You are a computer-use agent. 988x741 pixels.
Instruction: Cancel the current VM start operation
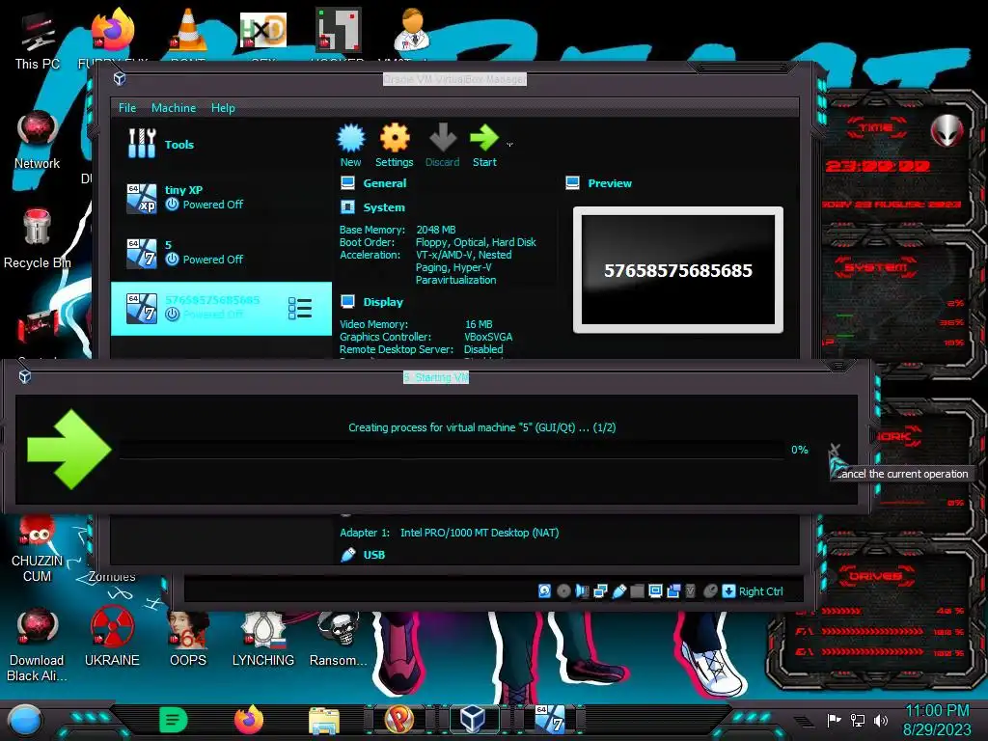pyautogui.click(x=835, y=450)
